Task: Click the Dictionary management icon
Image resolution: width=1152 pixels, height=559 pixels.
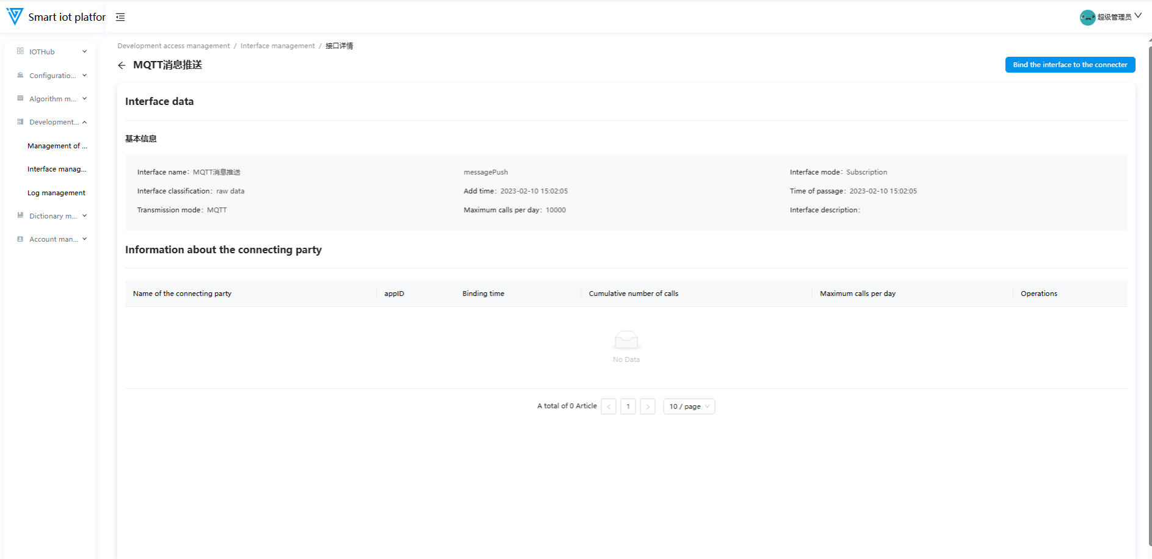Action: (x=20, y=215)
